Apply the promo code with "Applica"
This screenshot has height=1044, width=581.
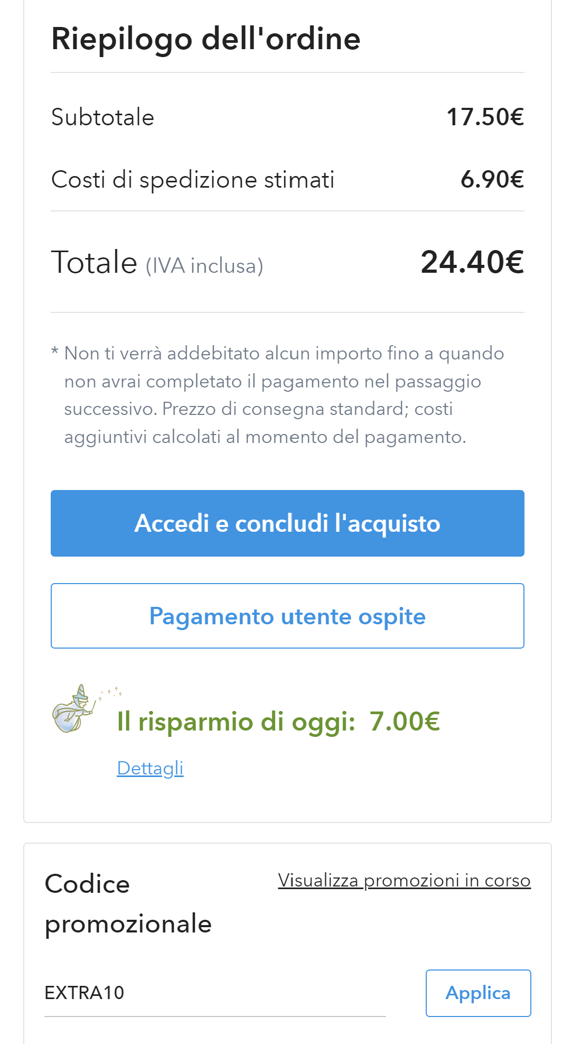pyautogui.click(x=478, y=993)
